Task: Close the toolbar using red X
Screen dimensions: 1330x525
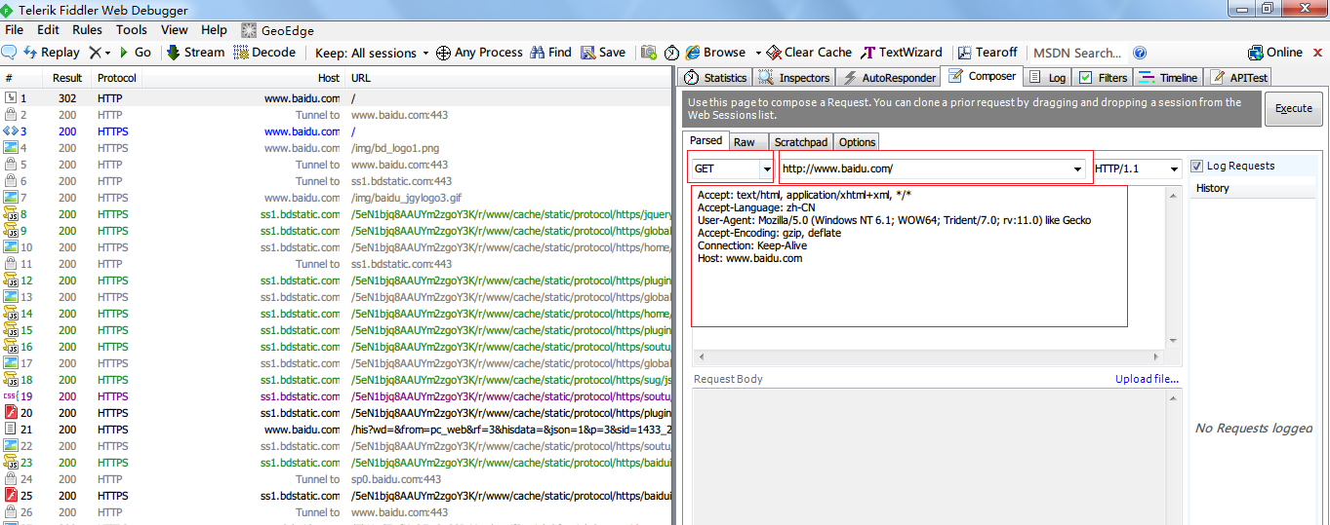Action: (x=1317, y=53)
